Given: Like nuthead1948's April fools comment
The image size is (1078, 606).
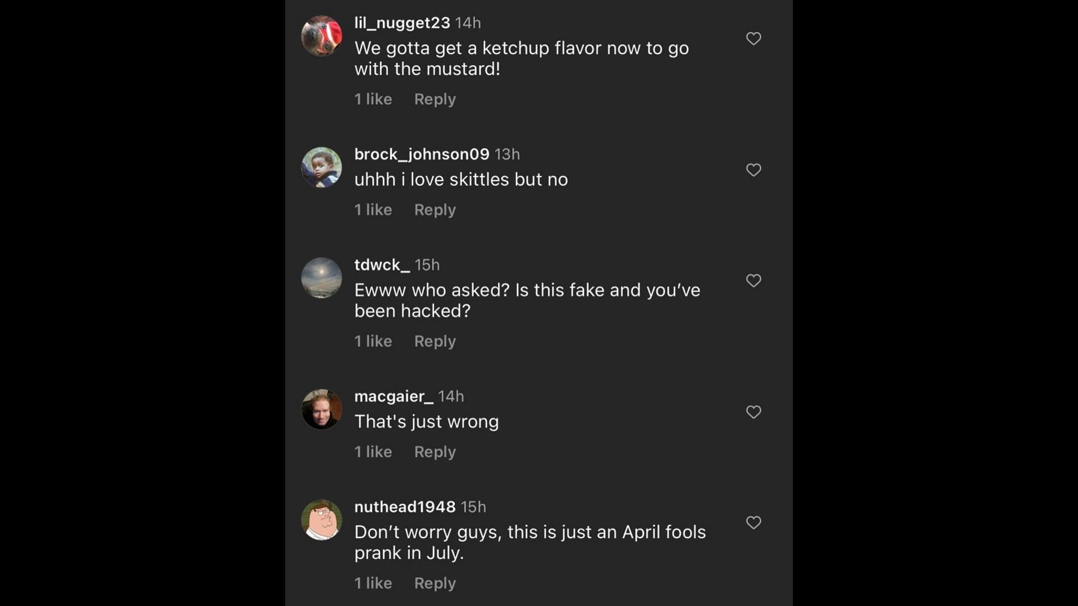Looking at the screenshot, I should (753, 522).
